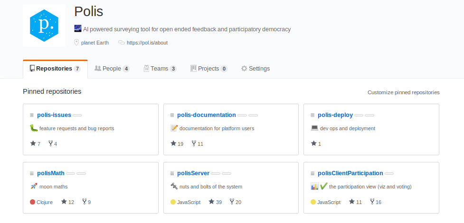Go to the Projects tab
The width and height of the screenshot is (464, 223).
(209, 69)
